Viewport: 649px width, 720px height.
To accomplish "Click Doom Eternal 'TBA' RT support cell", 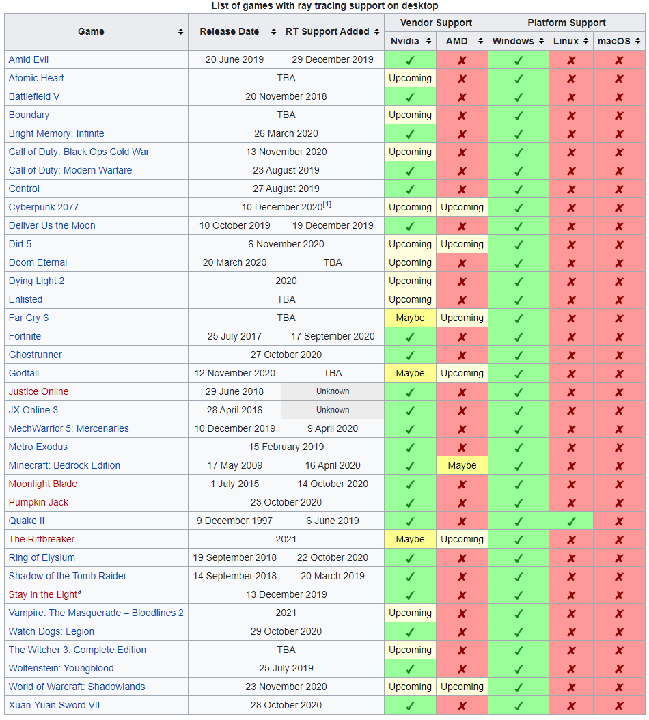I will point(333,262).
